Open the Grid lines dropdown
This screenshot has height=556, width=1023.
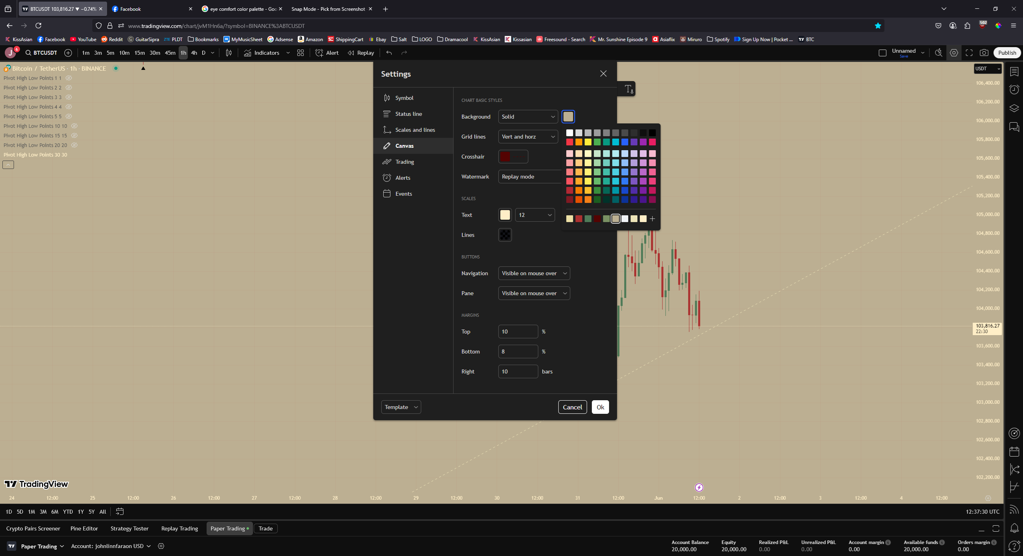[527, 137]
